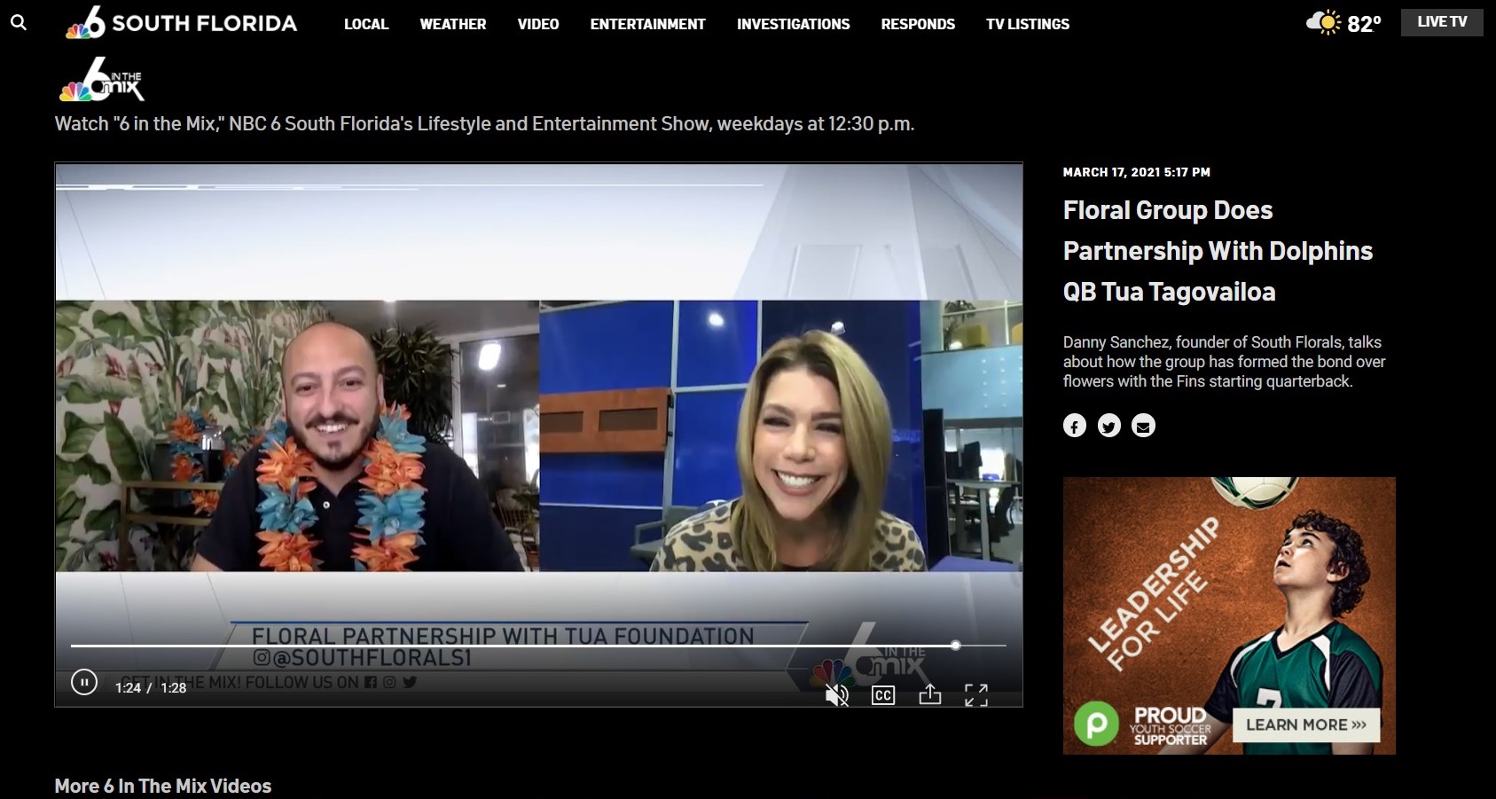1496x799 pixels.
Task: Open the Floral Group Does Partnership headline
Action: 1218,251
